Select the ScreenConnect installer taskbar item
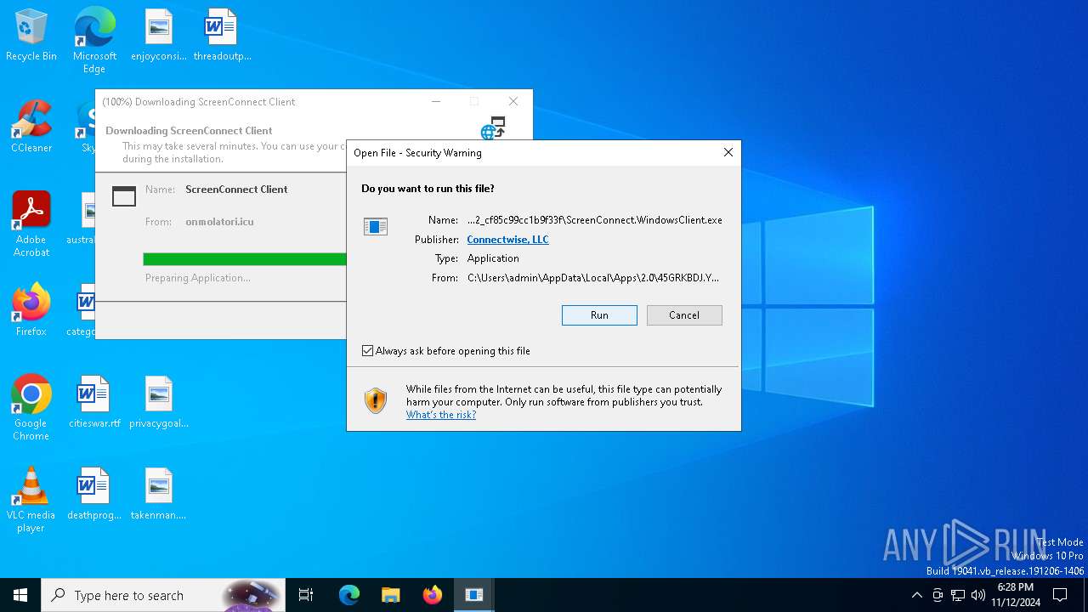The height and width of the screenshot is (612, 1088). click(474, 595)
